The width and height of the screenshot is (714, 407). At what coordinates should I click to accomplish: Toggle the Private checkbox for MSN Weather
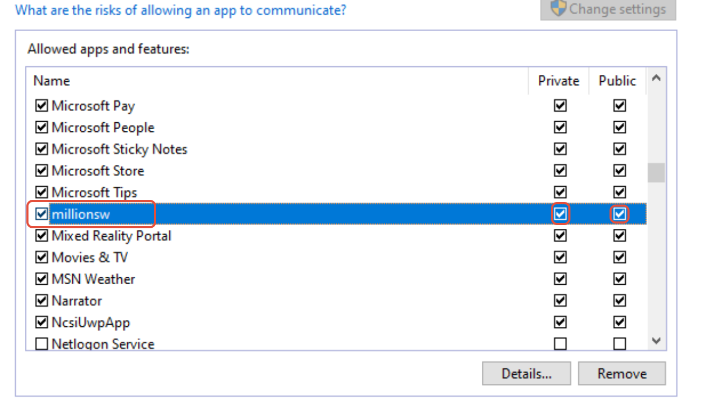560,279
